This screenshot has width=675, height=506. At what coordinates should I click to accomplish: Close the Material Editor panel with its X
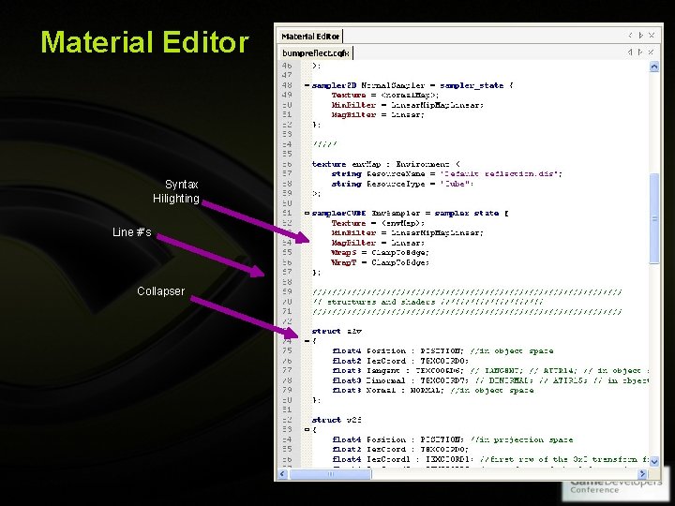click(x=652, y=36)
